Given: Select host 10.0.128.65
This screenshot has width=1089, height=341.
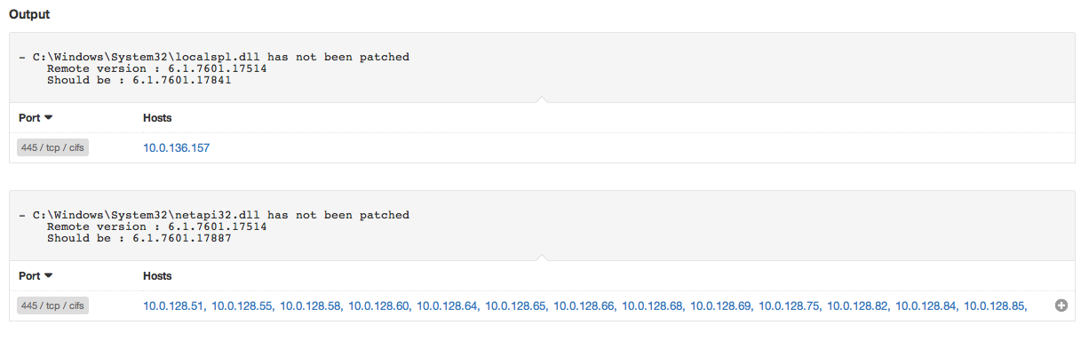Looking at the screenshot, I should [x=517, y=305].
